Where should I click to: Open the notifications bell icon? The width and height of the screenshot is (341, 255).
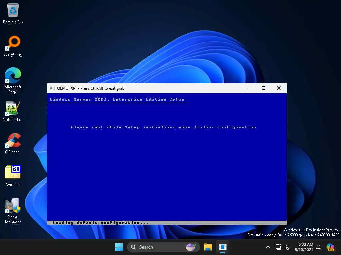pyautogui.click(x=318, y=247)
